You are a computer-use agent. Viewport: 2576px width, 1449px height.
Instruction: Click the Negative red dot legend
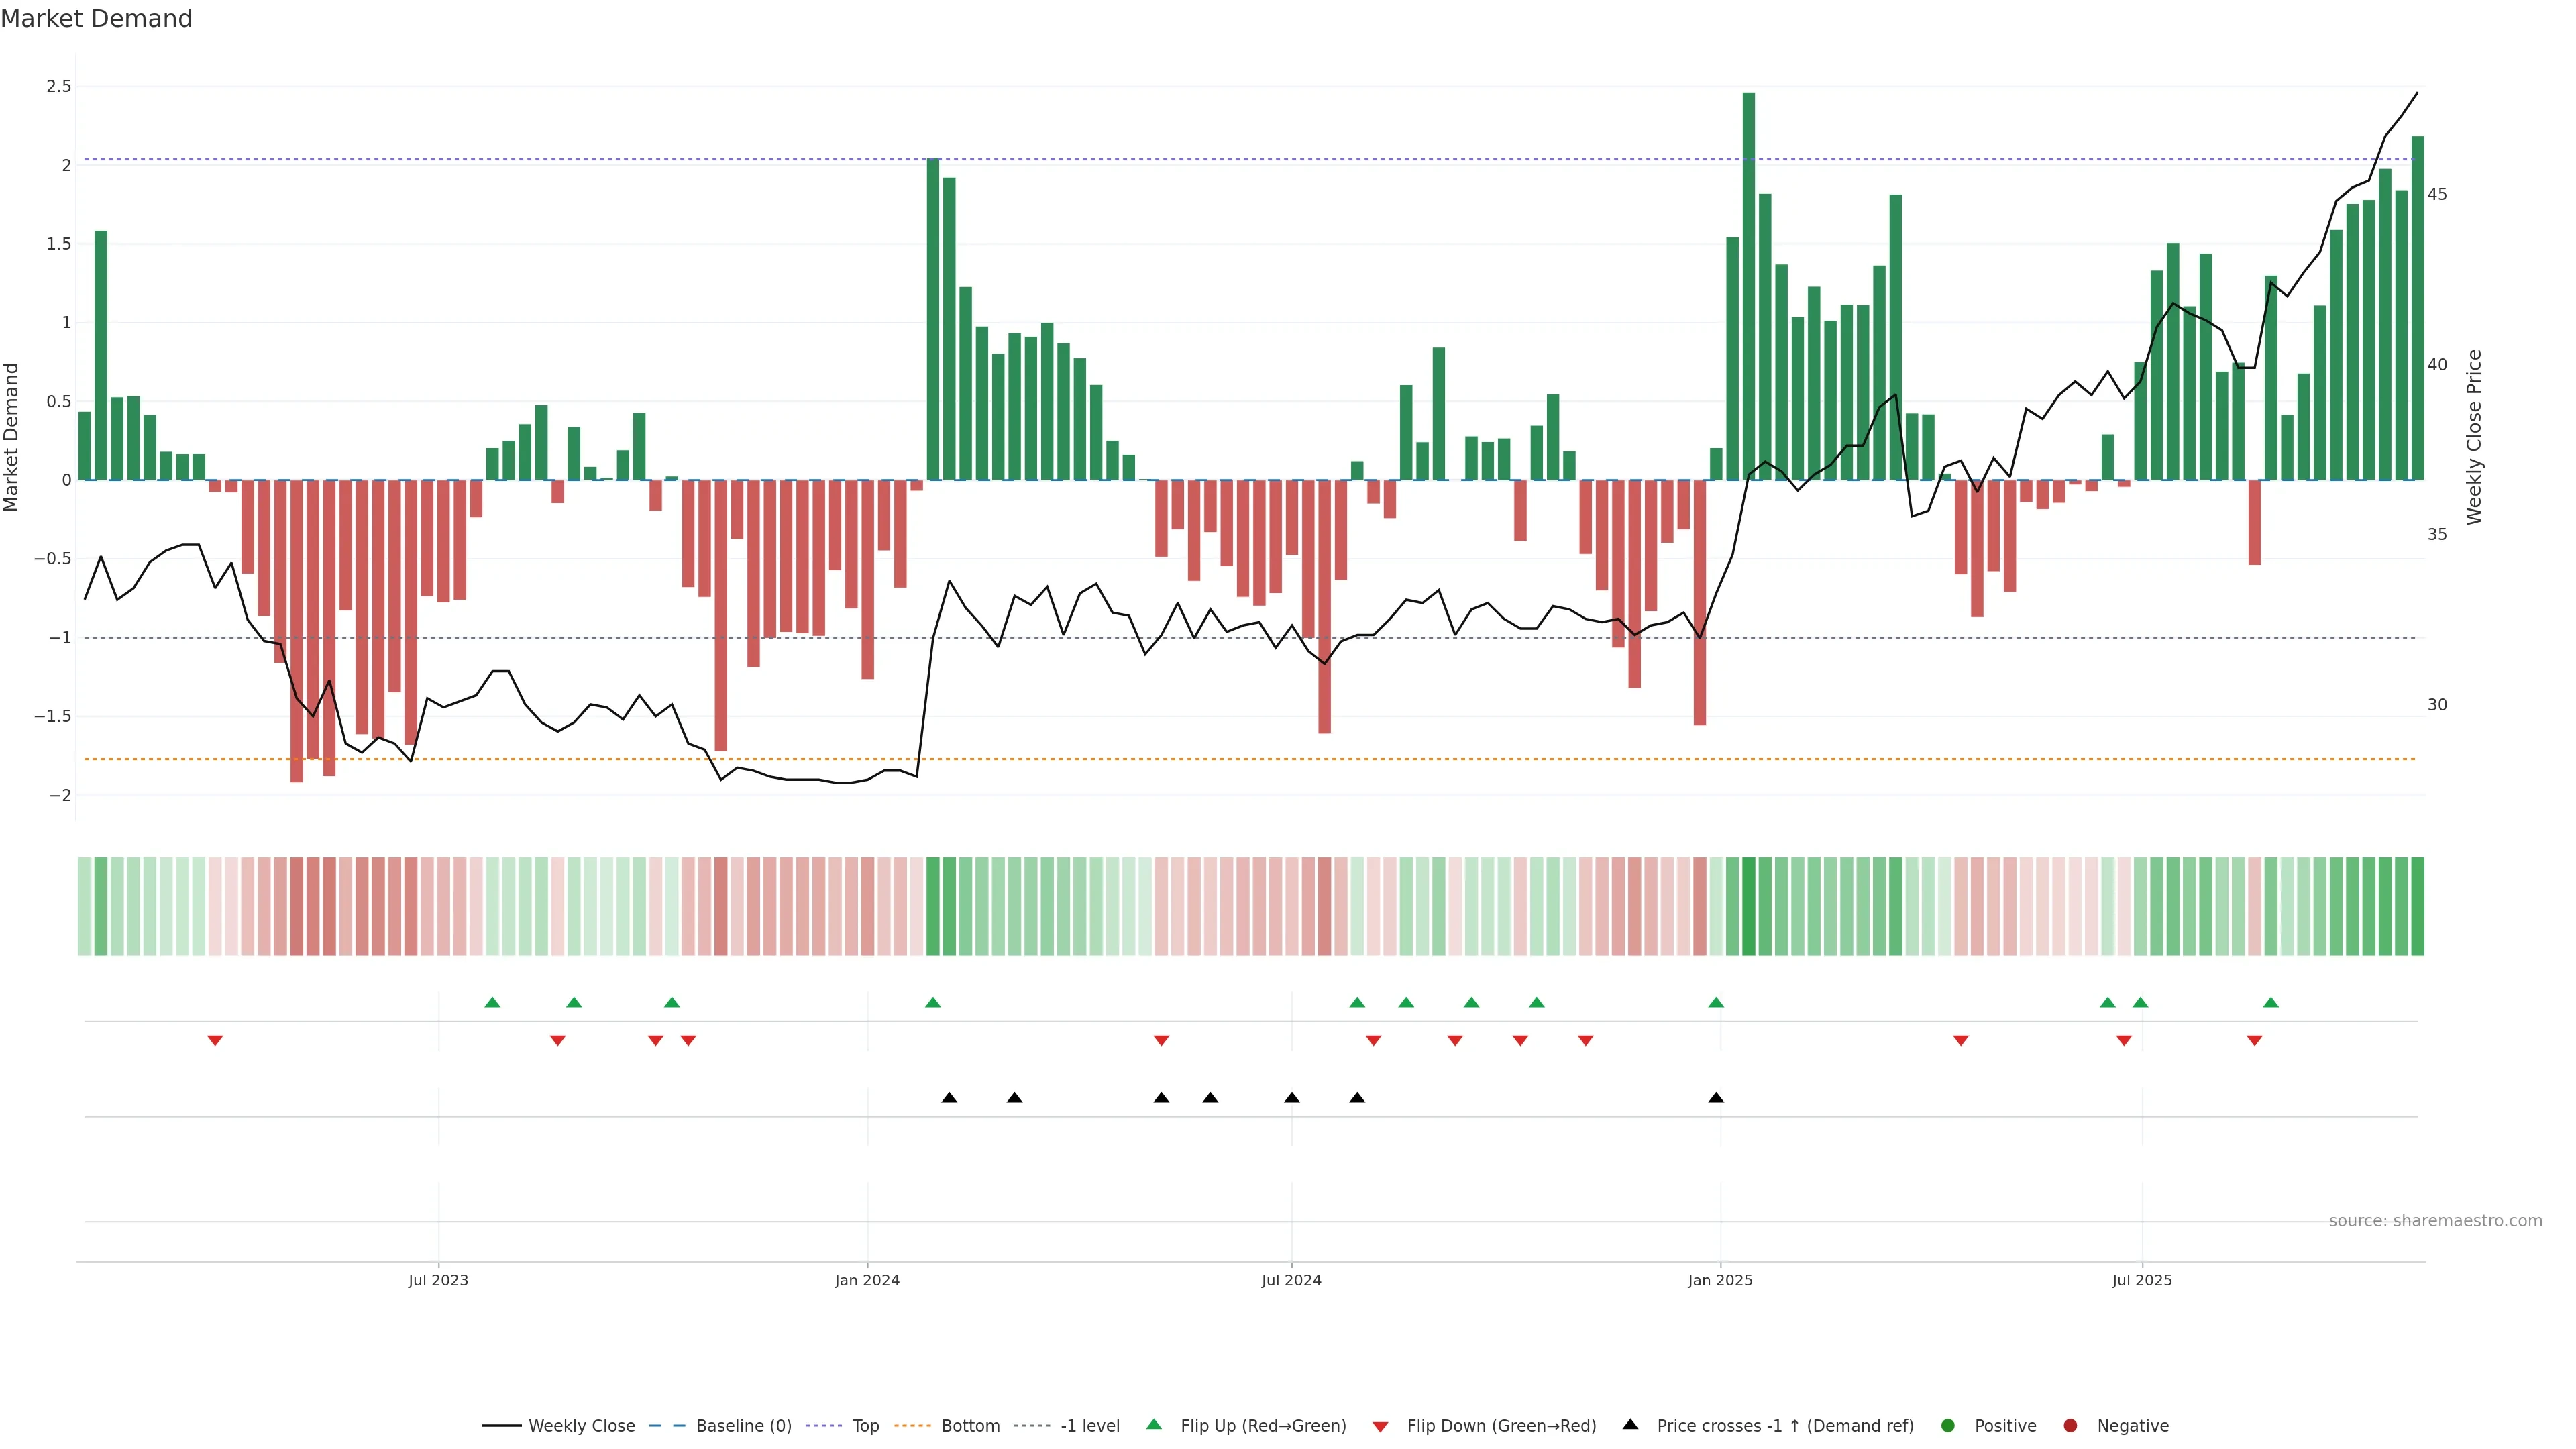pyautogui.click(x=2070, y=1425)
